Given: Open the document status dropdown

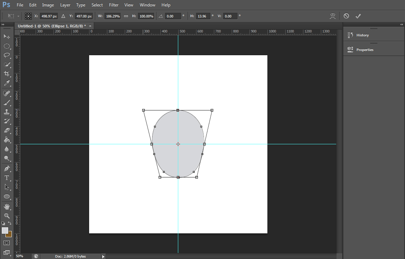Looking at the screenshot, I should pyautogui.click(x=103, y=256).
